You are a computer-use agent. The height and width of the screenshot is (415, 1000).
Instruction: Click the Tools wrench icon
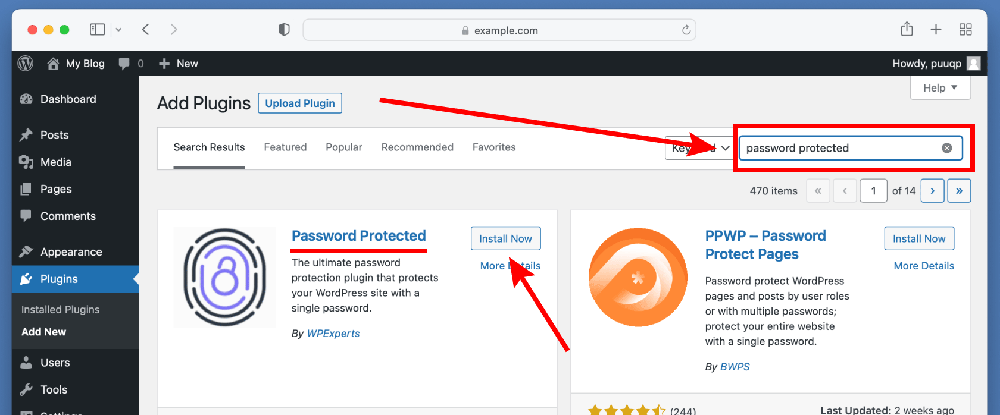26,389
